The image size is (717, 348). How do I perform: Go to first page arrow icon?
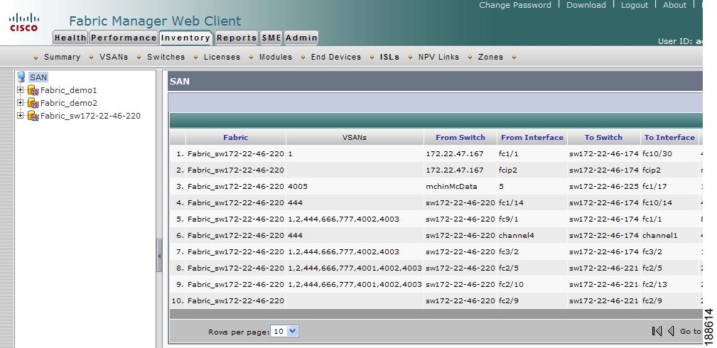coord(657,331)
